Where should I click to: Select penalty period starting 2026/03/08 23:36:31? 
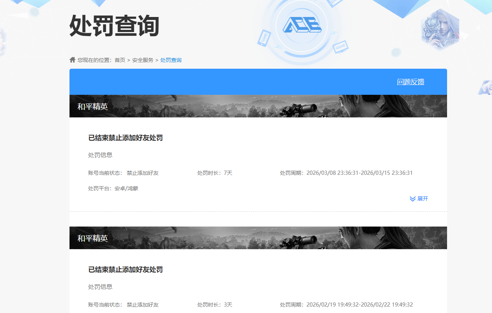(346, 173)
